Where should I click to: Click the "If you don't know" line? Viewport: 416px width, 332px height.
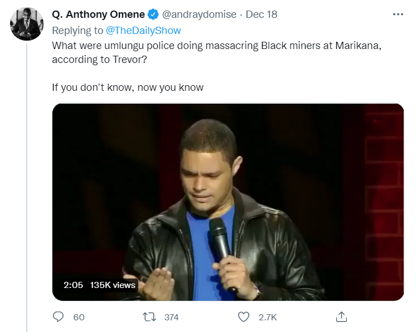(x=128, y=87)
